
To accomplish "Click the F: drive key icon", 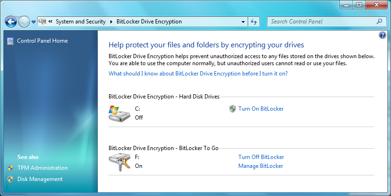I will point(119,162).
